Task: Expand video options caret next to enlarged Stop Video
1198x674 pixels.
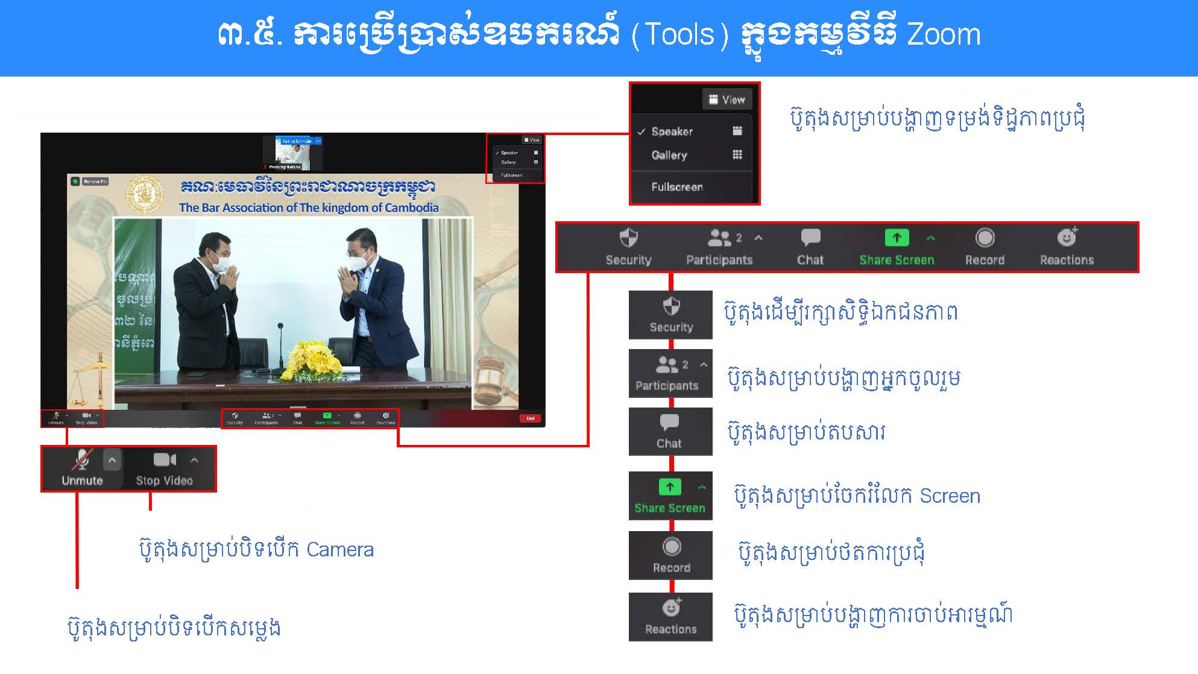Action: coord(194,460)
